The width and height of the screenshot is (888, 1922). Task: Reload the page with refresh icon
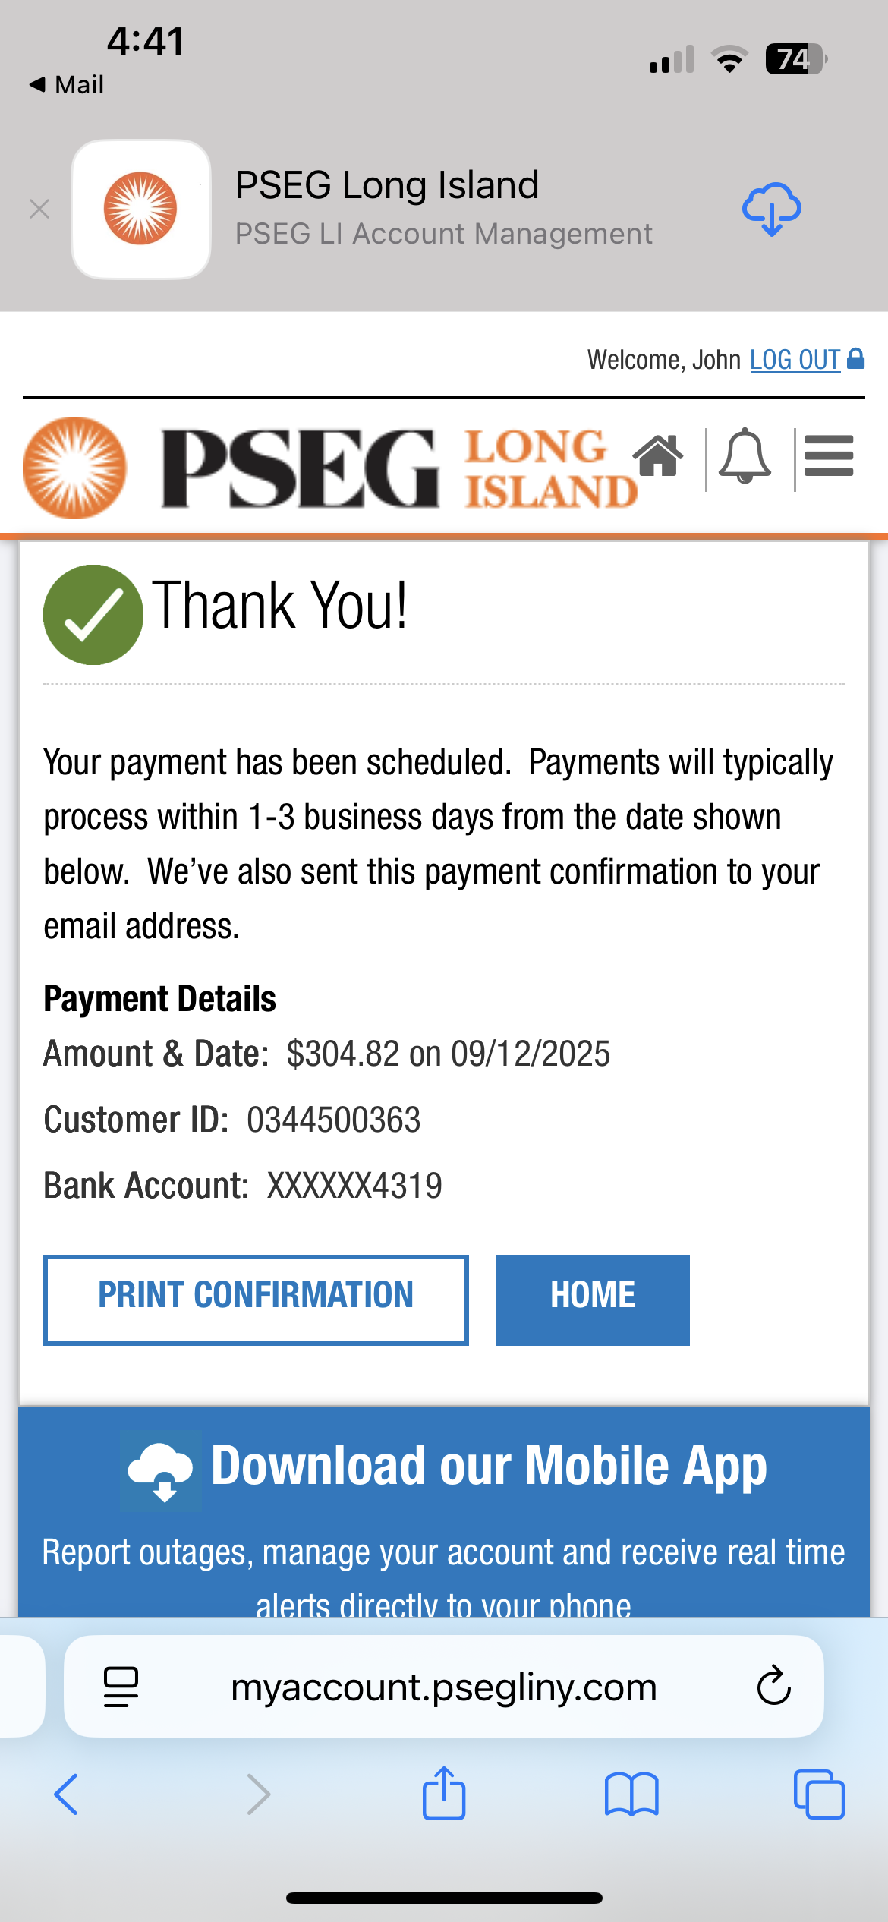(x=773, y=1687)
